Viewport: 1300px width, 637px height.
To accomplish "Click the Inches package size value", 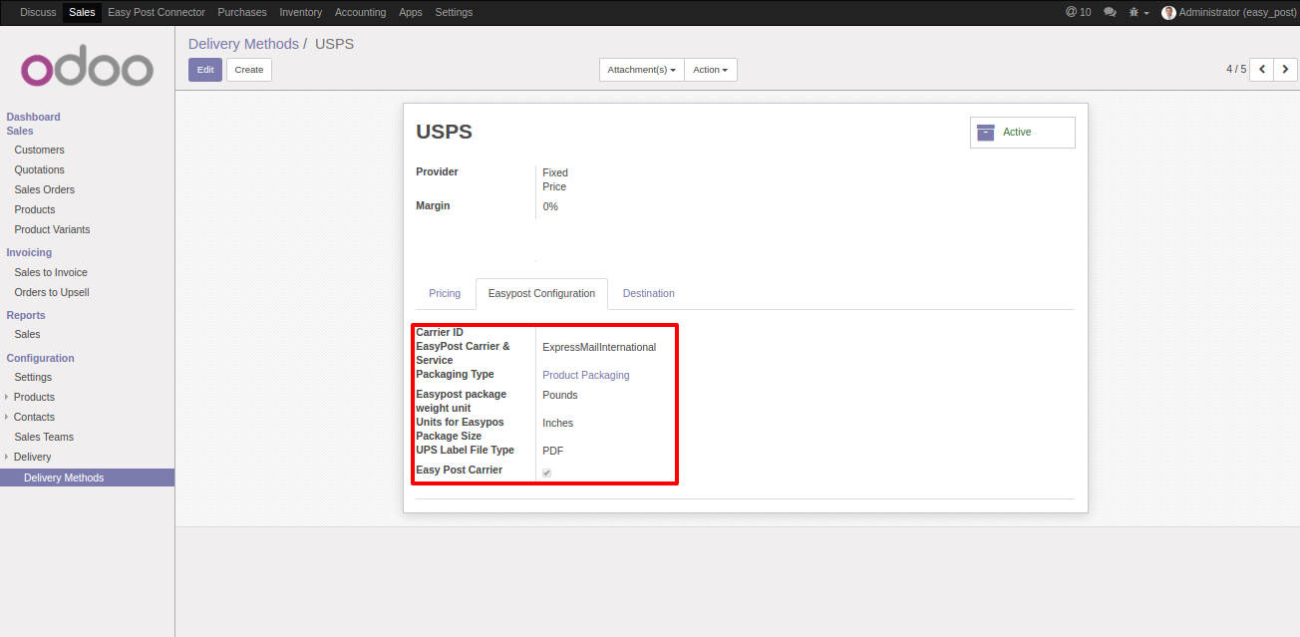I will pyautogui.click(x=558, y=424).
